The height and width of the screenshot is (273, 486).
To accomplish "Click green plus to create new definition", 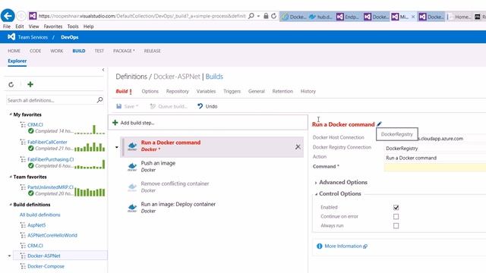I will coord(30,84).
